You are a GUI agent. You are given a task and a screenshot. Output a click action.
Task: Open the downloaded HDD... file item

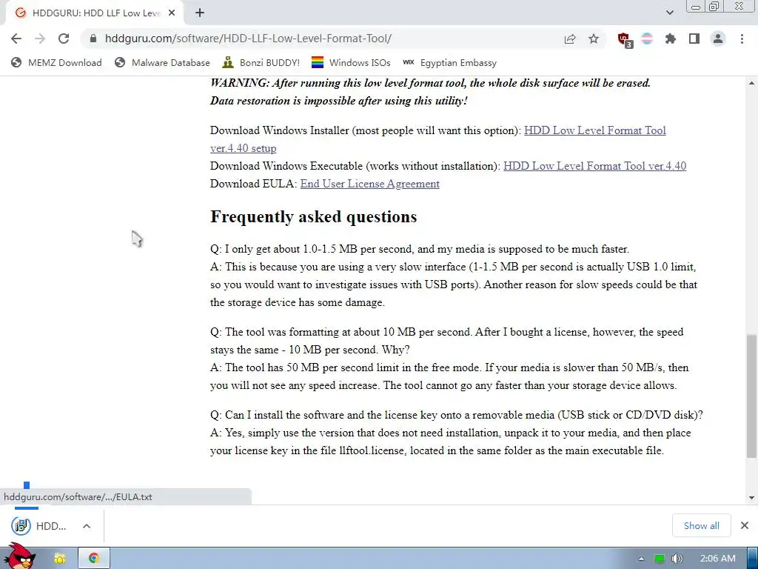click(40, 526)
